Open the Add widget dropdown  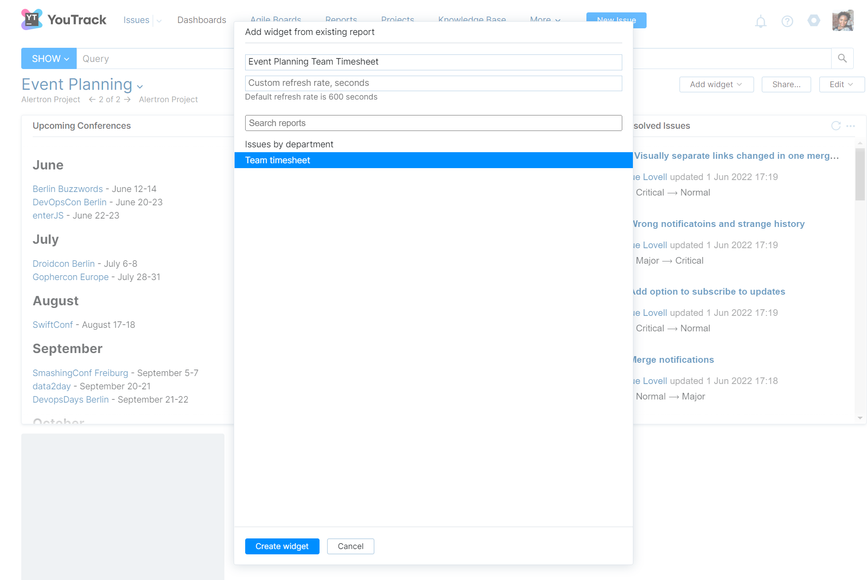coord(716,85)
